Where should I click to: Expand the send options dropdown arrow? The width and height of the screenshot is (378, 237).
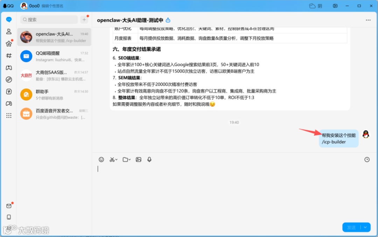[365, 227]
